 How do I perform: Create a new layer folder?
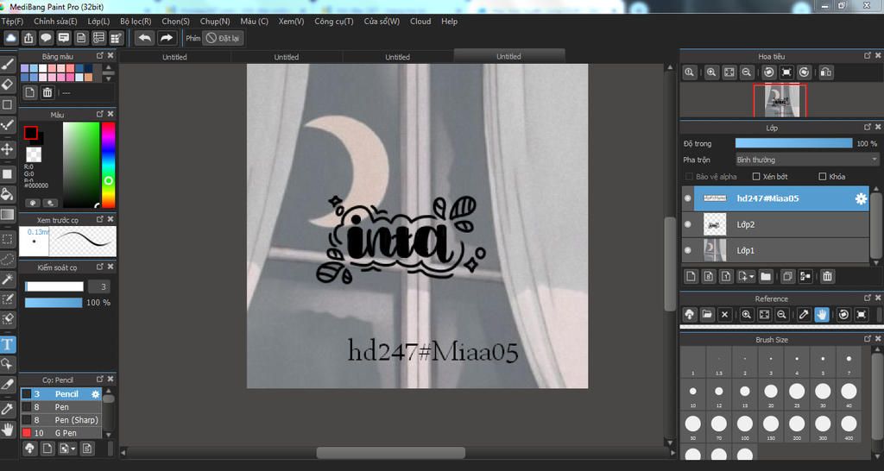pyautogui.click(x=765, y=276)
